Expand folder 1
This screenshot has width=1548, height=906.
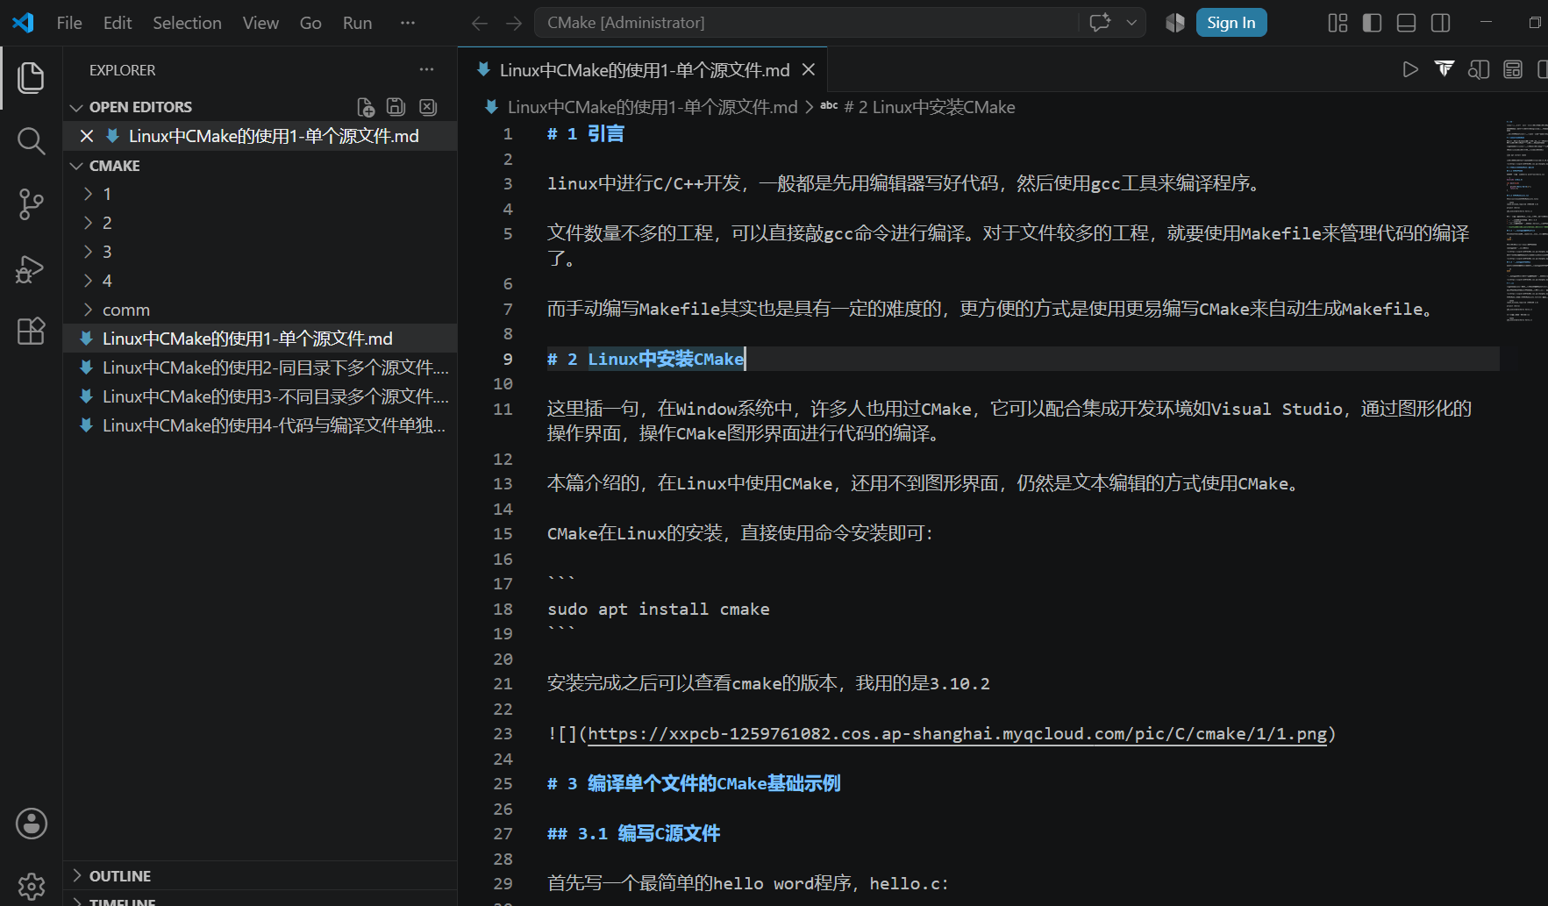coord(88,194)
